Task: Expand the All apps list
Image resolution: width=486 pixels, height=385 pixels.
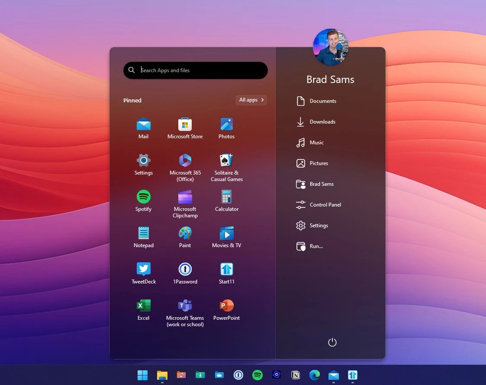Action: [251, 100]
